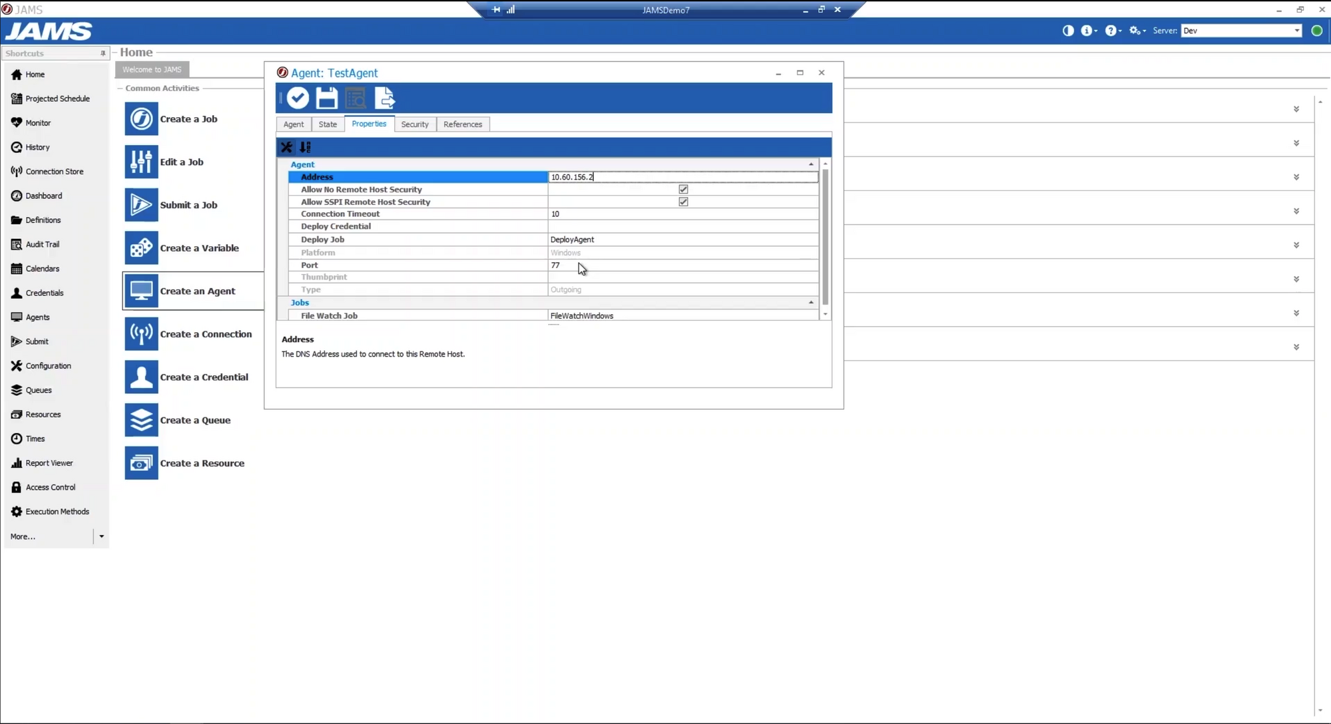This screenshot has width=1331, height=724.
Task: Toggle Allow SSPI Remote Host Security checkbox
Action: pos(683,202)
